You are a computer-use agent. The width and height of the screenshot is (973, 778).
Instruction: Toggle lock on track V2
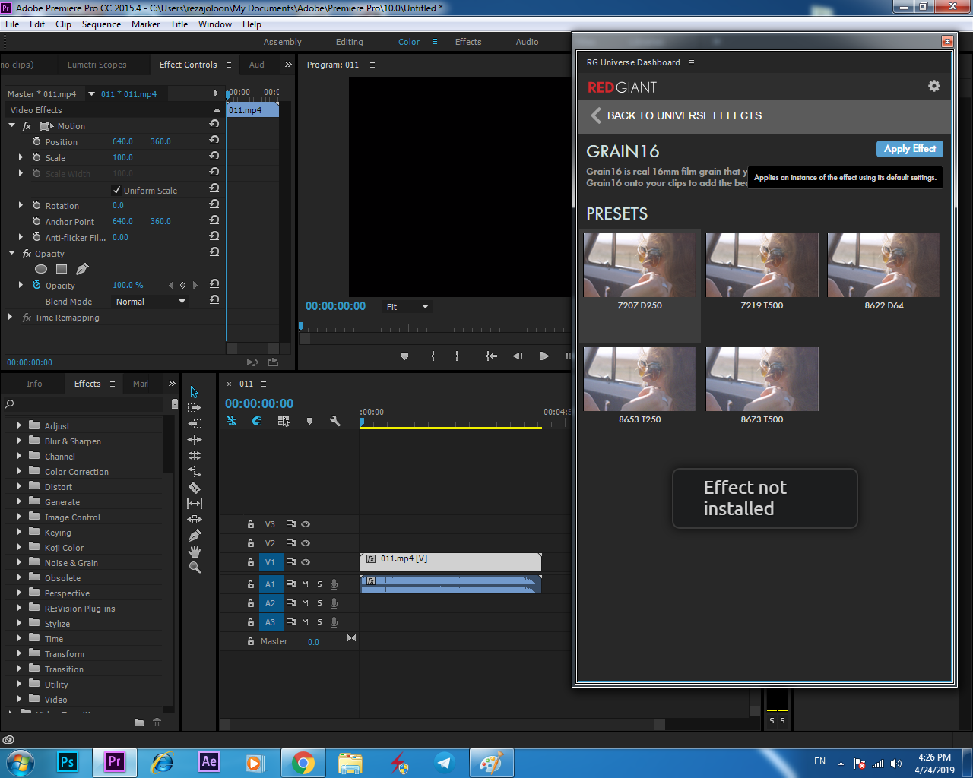click(250, 543)
